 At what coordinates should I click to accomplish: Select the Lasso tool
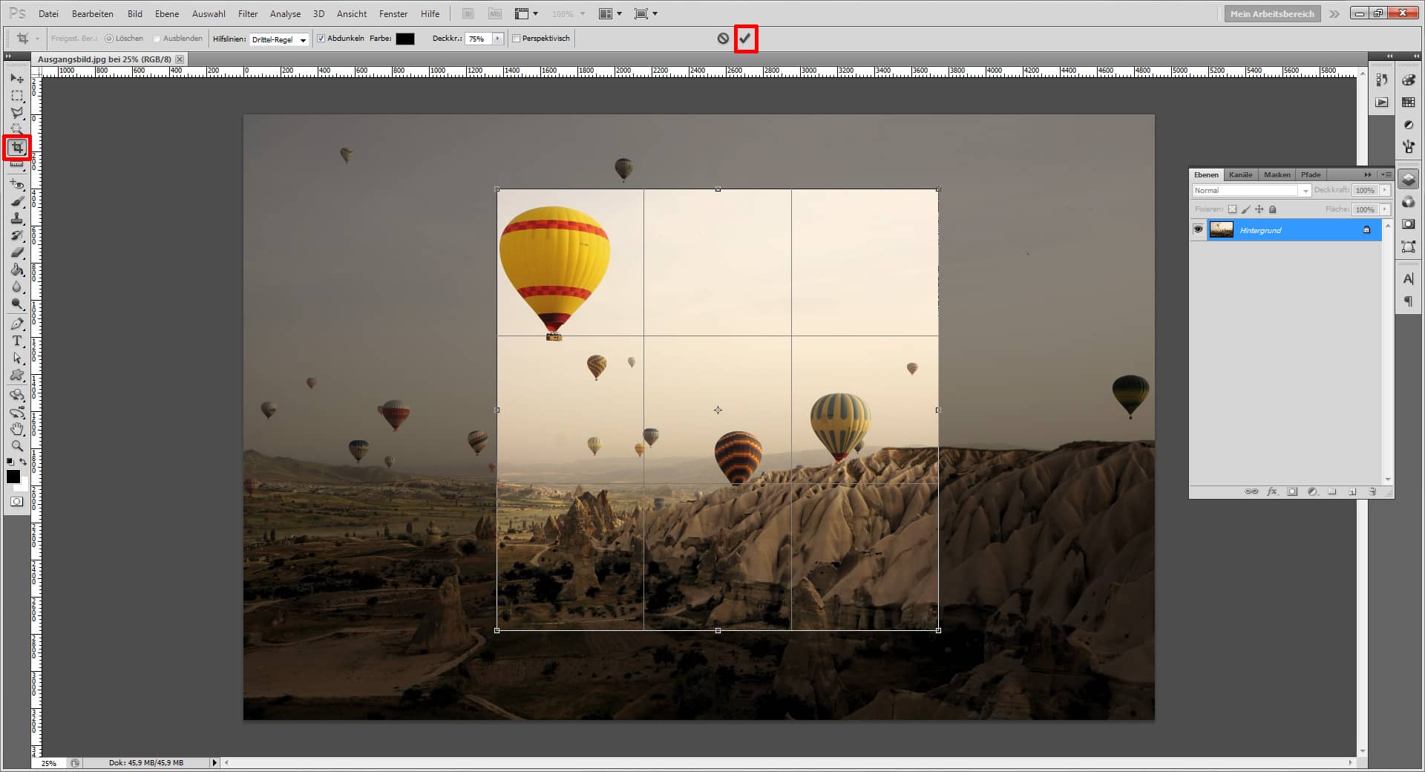point(16,113)
